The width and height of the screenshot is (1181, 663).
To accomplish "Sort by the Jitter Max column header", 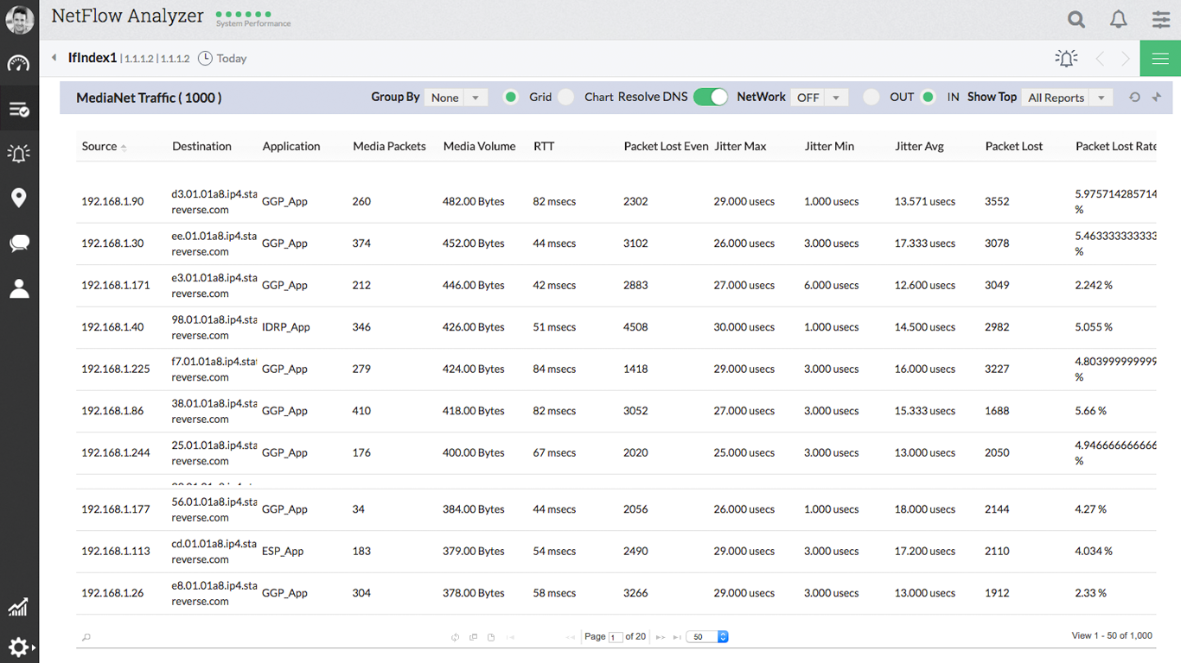I will 740,146.
